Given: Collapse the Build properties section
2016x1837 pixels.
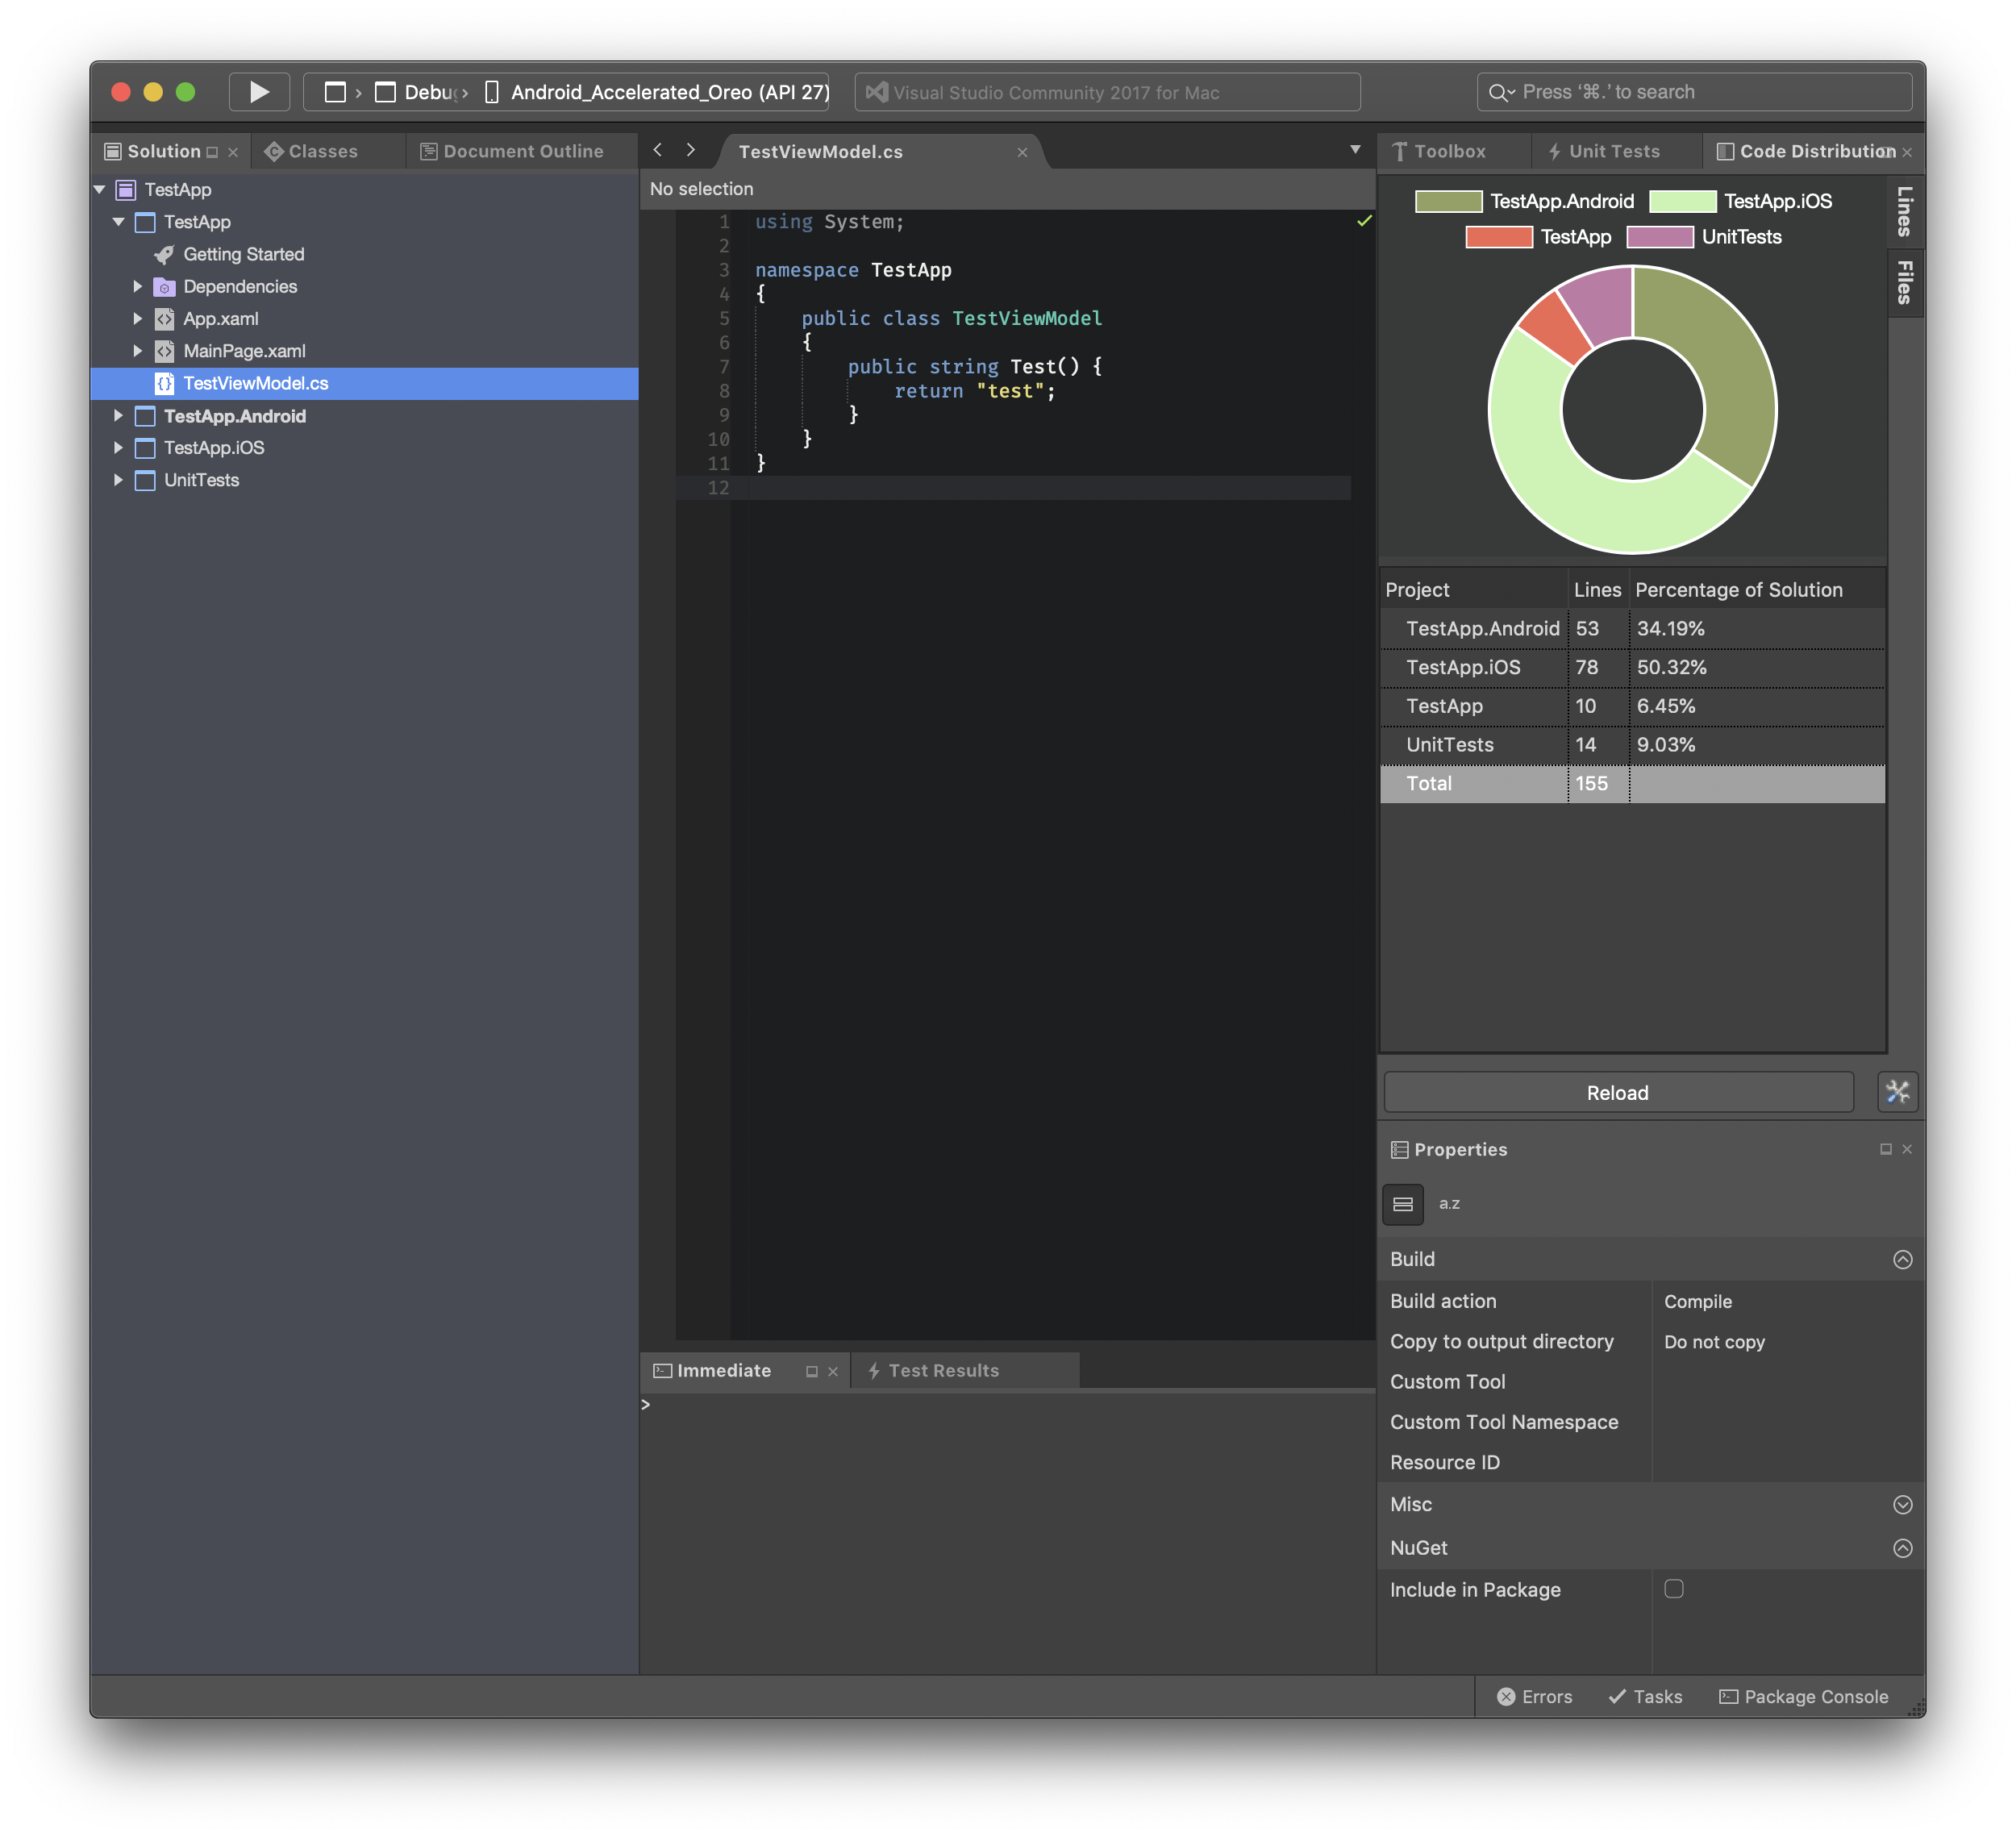Looking at the screenshot, I should (x=1902, y=1260).
